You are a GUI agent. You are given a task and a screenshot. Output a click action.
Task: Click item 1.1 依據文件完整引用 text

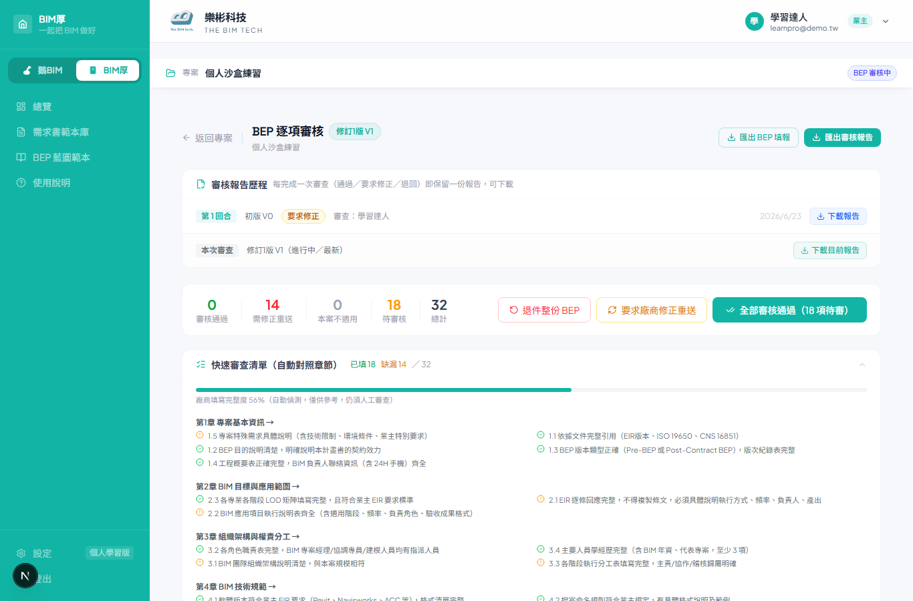644,436
